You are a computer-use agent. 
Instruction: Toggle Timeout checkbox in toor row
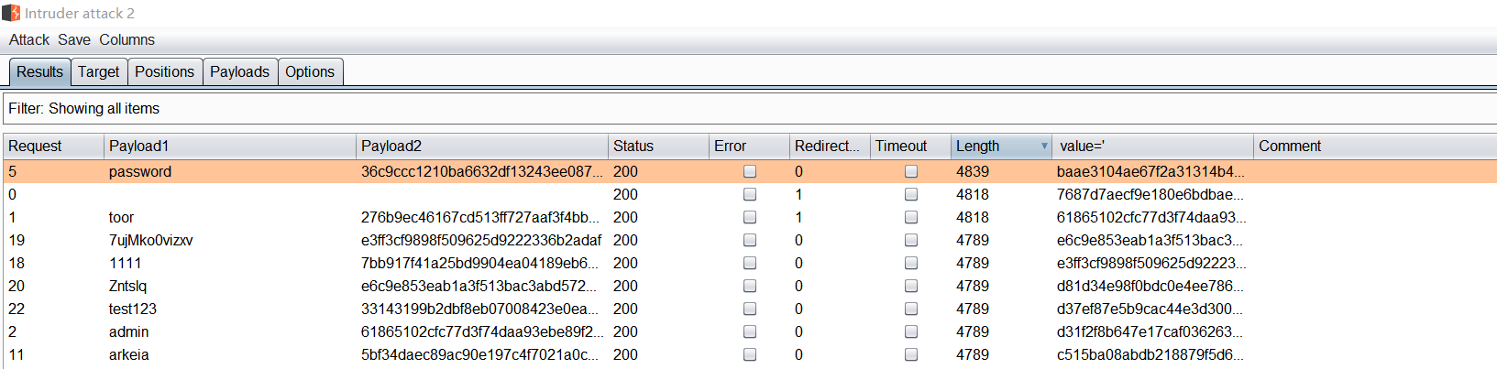pyautogui.click(x=911, y=217)
